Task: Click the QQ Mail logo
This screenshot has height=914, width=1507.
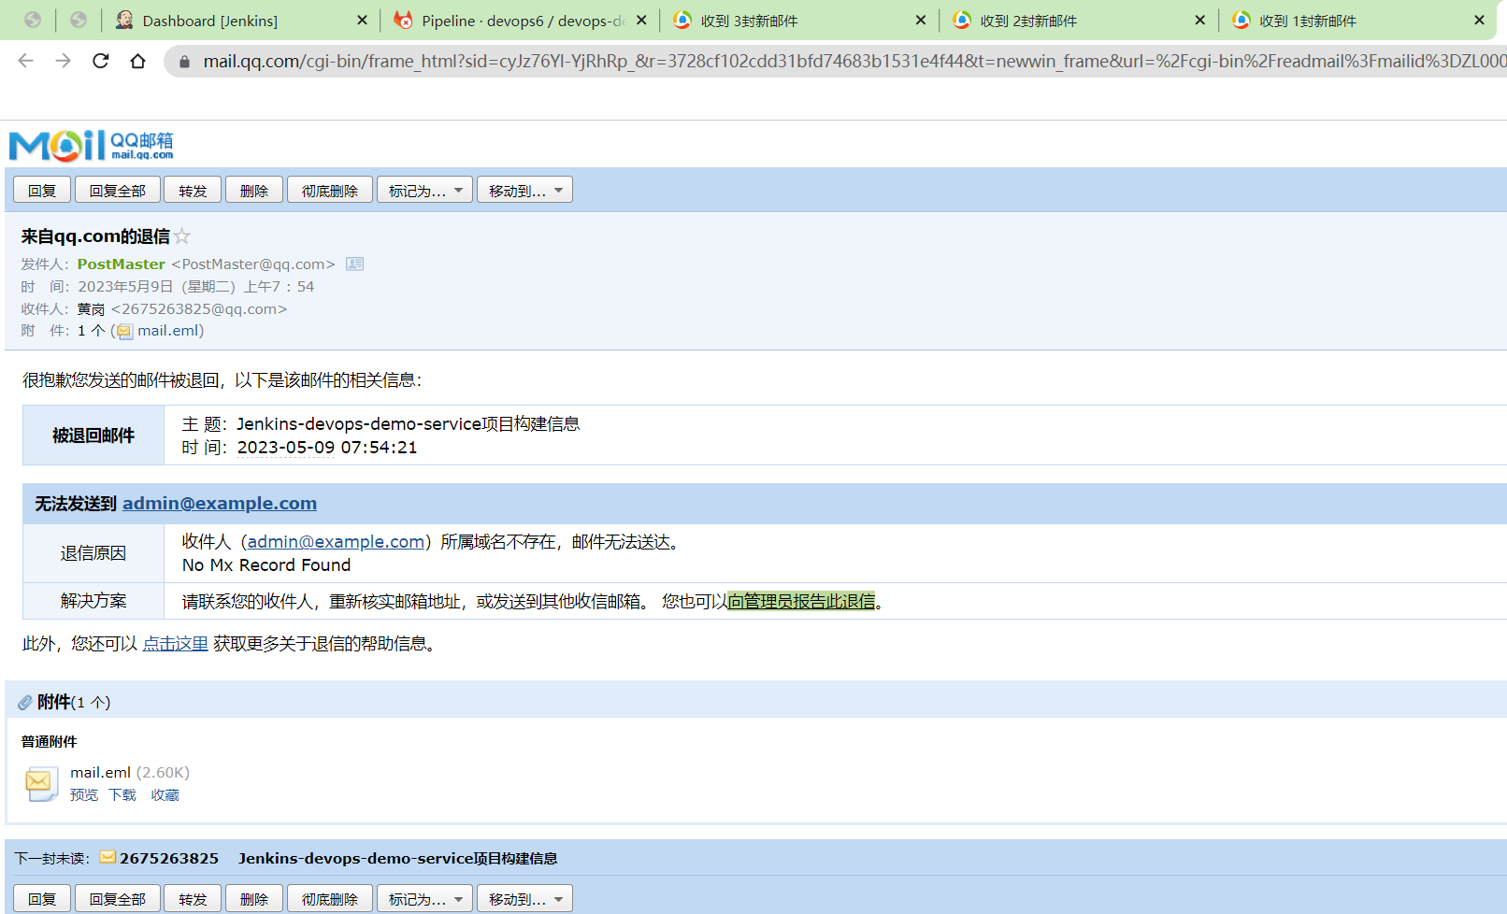Action: 91,145
